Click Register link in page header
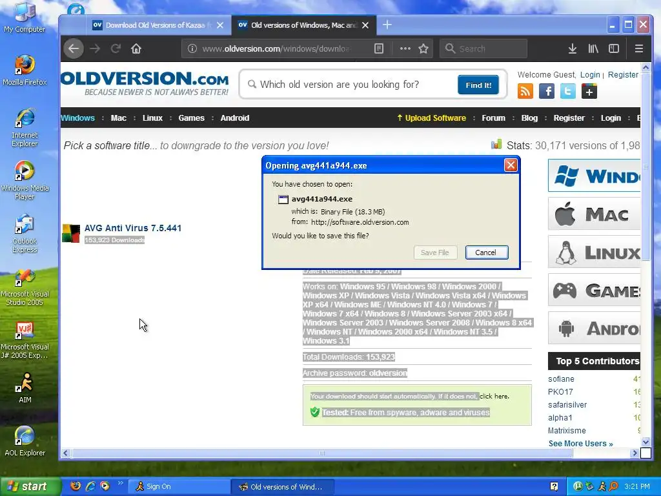This screenshot has height=496, width=661. click(623, 75)
